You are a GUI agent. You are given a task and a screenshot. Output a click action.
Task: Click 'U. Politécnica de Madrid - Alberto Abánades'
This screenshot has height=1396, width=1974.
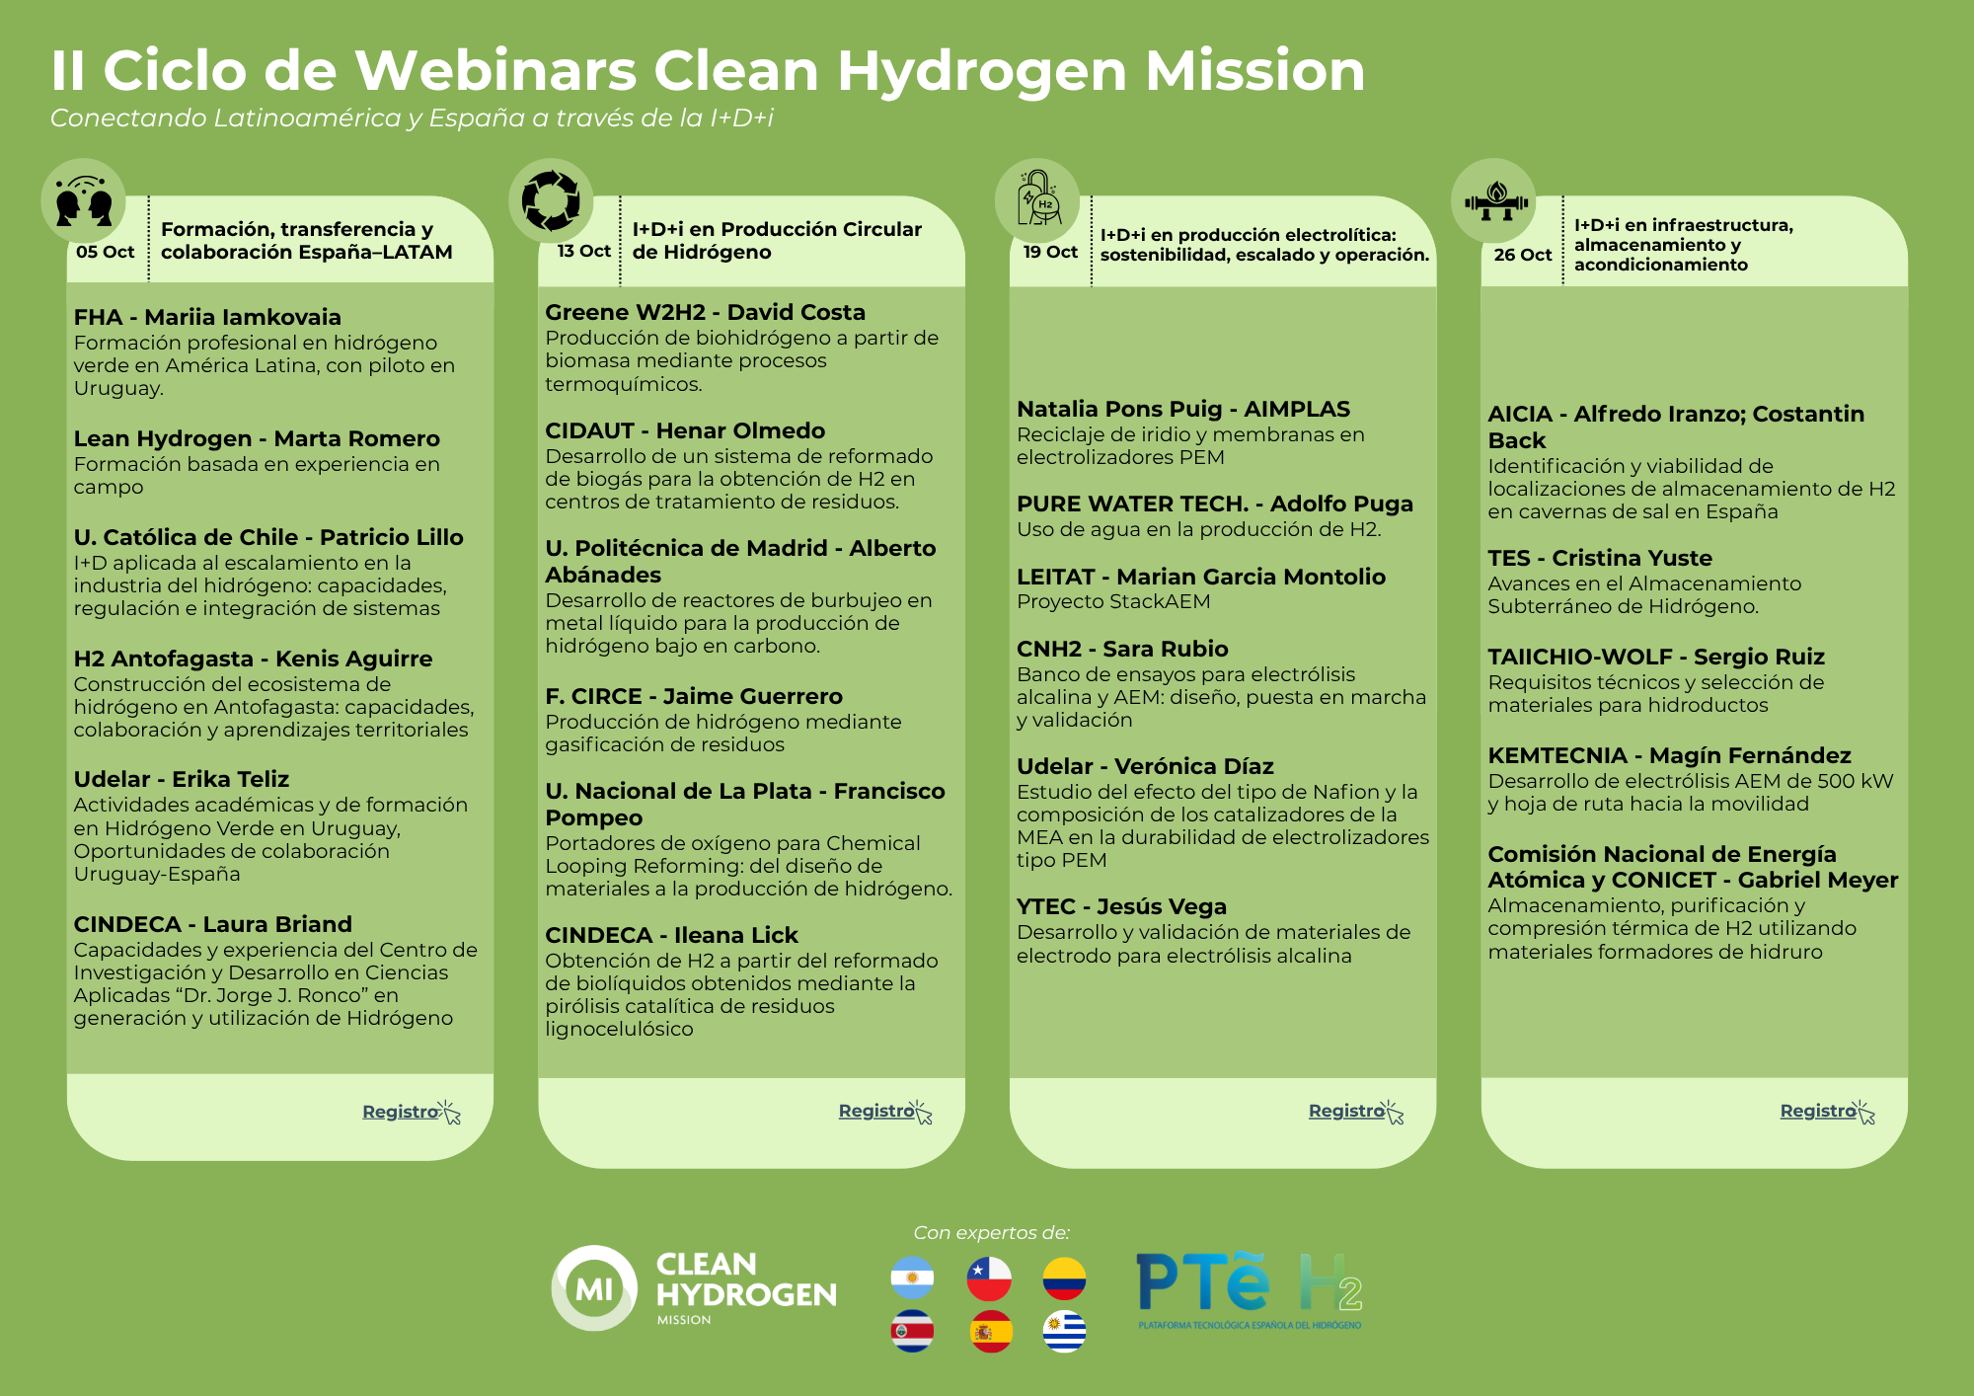(x=741, y=561)
